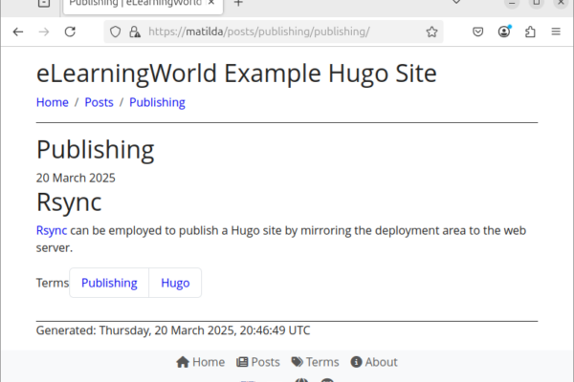Click the 20 March 2025 date text
The width and height of the screenshot is (574, 382).
(76, 178)
